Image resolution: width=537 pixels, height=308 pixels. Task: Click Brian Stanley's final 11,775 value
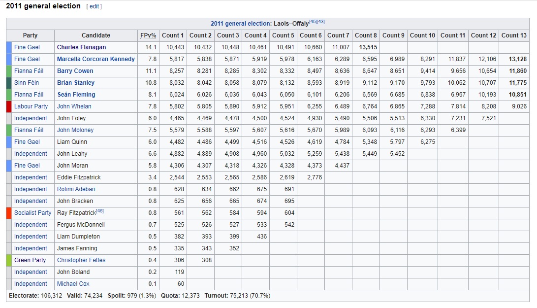click(517, 83)
